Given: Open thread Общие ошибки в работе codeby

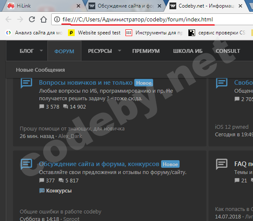Looking at the screenshot, I should 60,212.
